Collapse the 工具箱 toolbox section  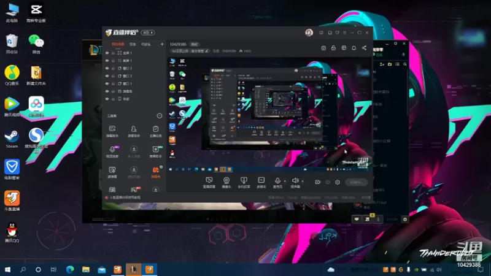pos(160,116)
